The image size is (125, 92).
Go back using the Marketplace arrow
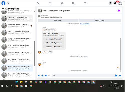coord(3,9)
